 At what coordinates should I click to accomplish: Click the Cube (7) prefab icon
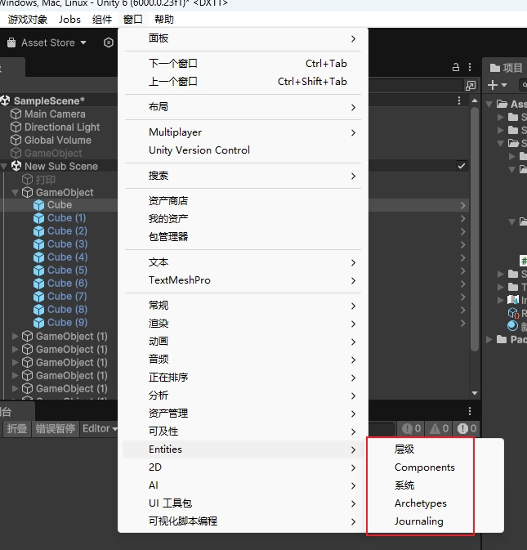click(x=38, y=297)
